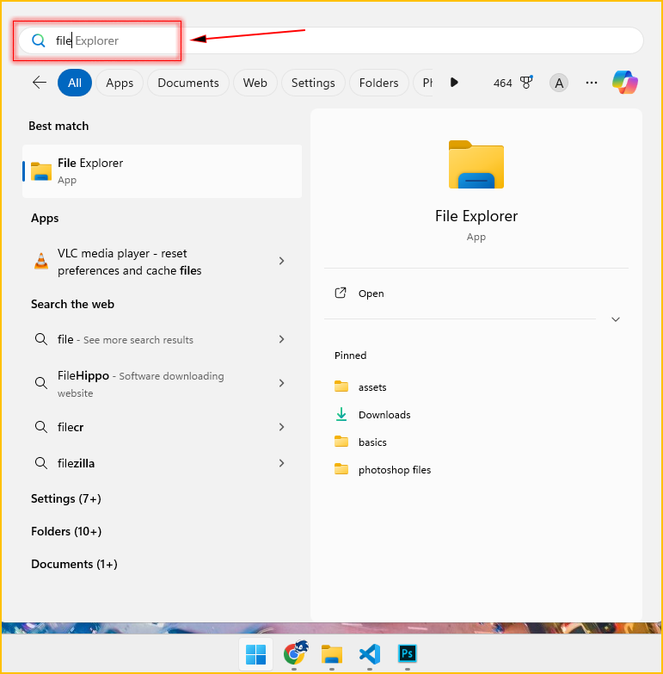Launch Photoshop from the taskbar

[x=407, y=653]
